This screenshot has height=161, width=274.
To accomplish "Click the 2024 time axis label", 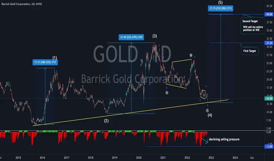I will tap(235, 158).
